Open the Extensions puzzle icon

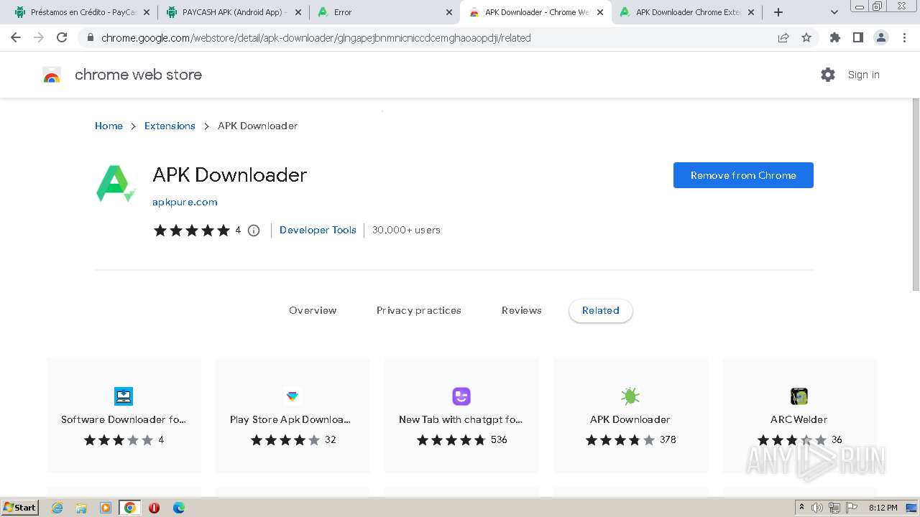[x=835, y=37]
